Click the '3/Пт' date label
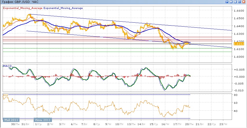 [62, 124]
